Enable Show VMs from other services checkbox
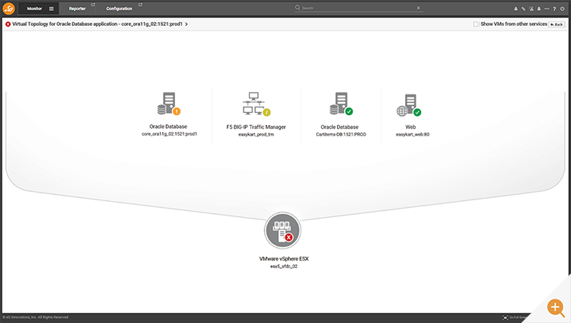The width and height of the screenshot is (571, 323). pyautogui.click(x=476, y=24)
